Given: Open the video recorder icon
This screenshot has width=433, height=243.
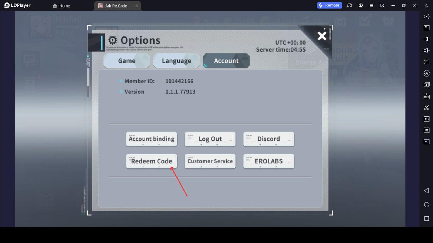Looking at the screenshot, I should pos(427,119).
